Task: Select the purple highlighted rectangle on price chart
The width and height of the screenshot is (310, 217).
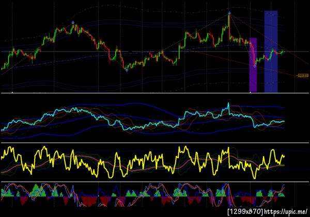Action: click(253, 65)
